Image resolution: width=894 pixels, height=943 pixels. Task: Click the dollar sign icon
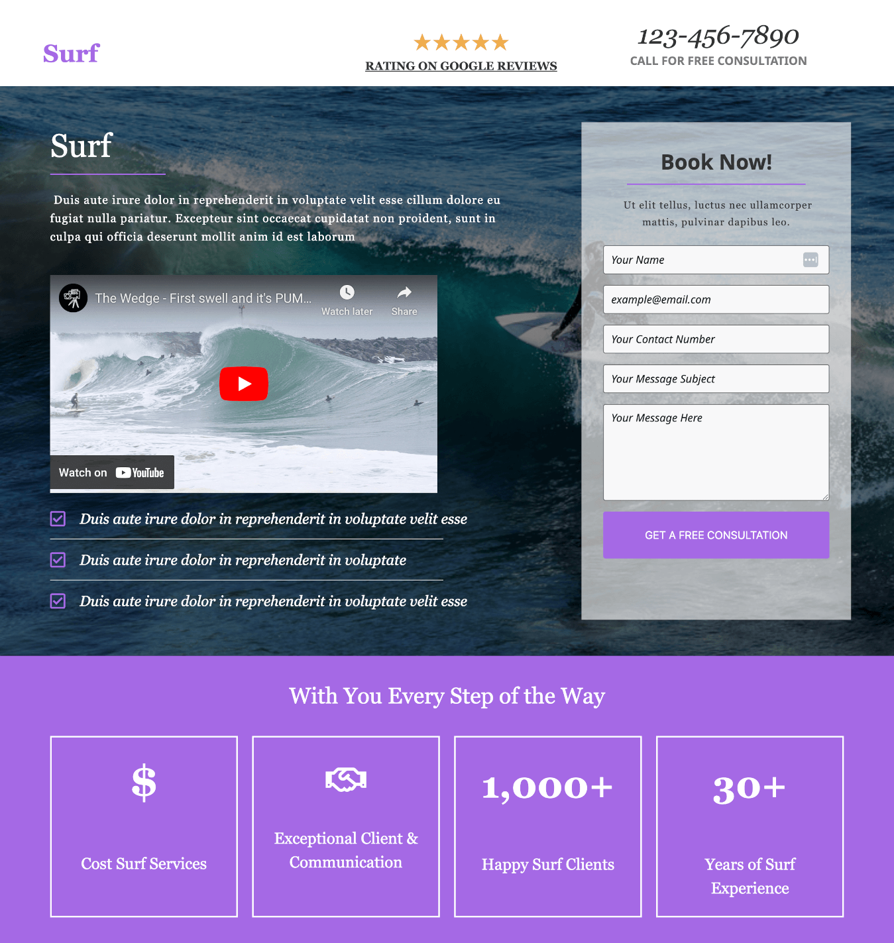pyautogui.click(x=144, y=783)
